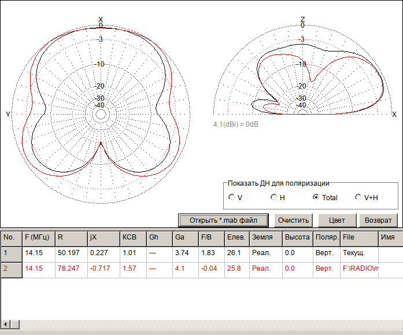Click the red 78.247 R value cell
403x335 pixels.
pos(71,268)
